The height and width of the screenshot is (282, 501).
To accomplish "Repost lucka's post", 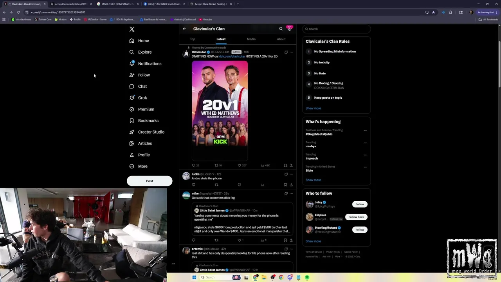I will tap(216, 185).
